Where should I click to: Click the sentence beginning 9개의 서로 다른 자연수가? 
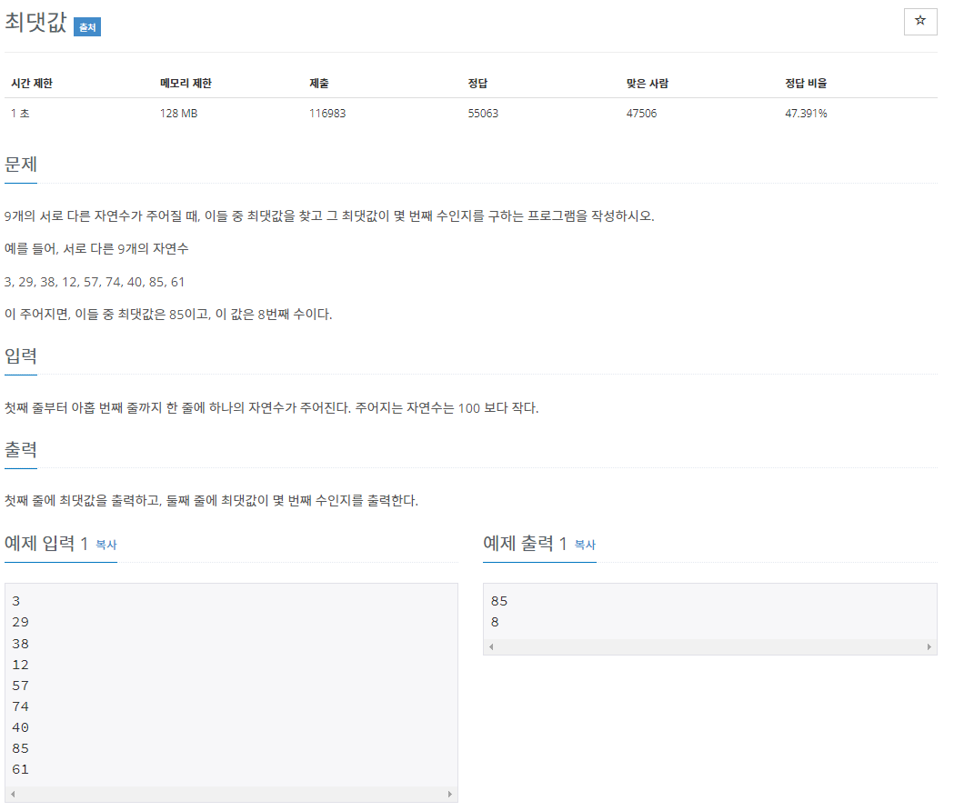pyautogui.click(x=329, y=216)
